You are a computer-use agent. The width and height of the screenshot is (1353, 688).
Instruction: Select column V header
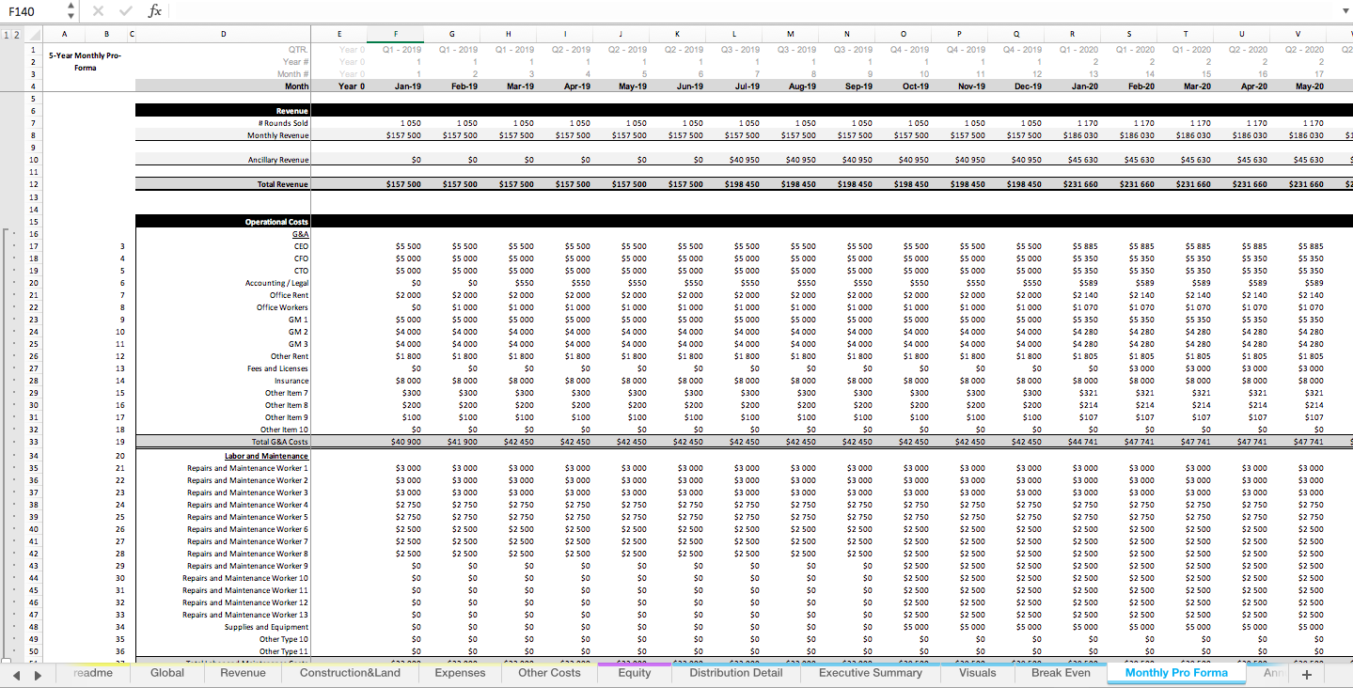point(1298,35)
